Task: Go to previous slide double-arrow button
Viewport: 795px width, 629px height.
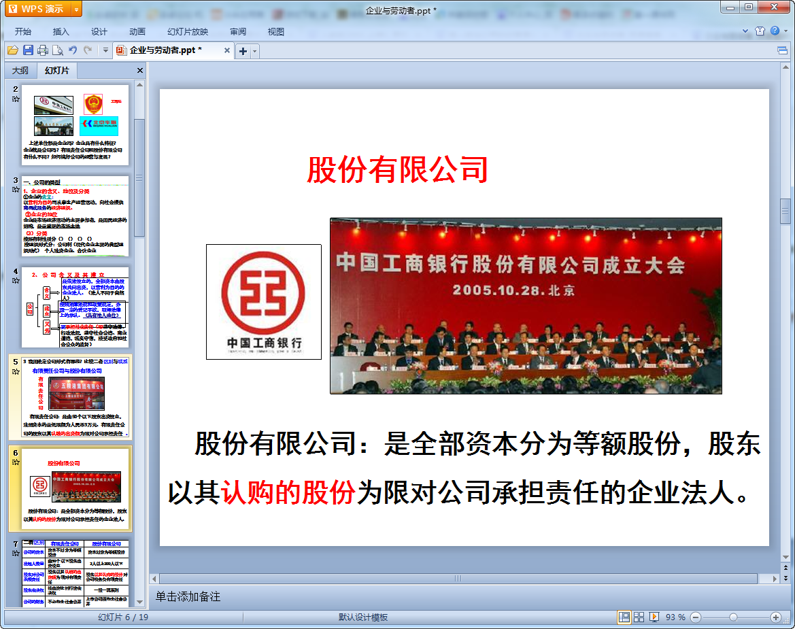Action: pos(785,568)
